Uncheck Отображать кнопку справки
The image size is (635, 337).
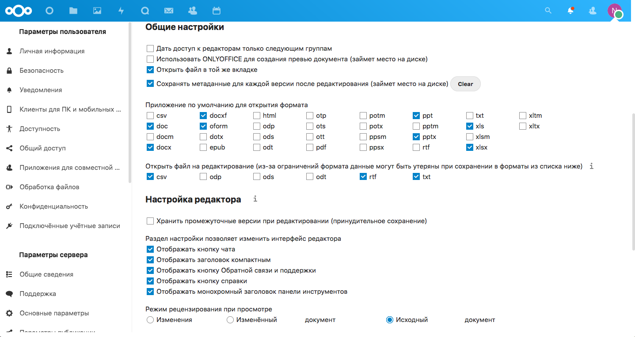[150, 281]
